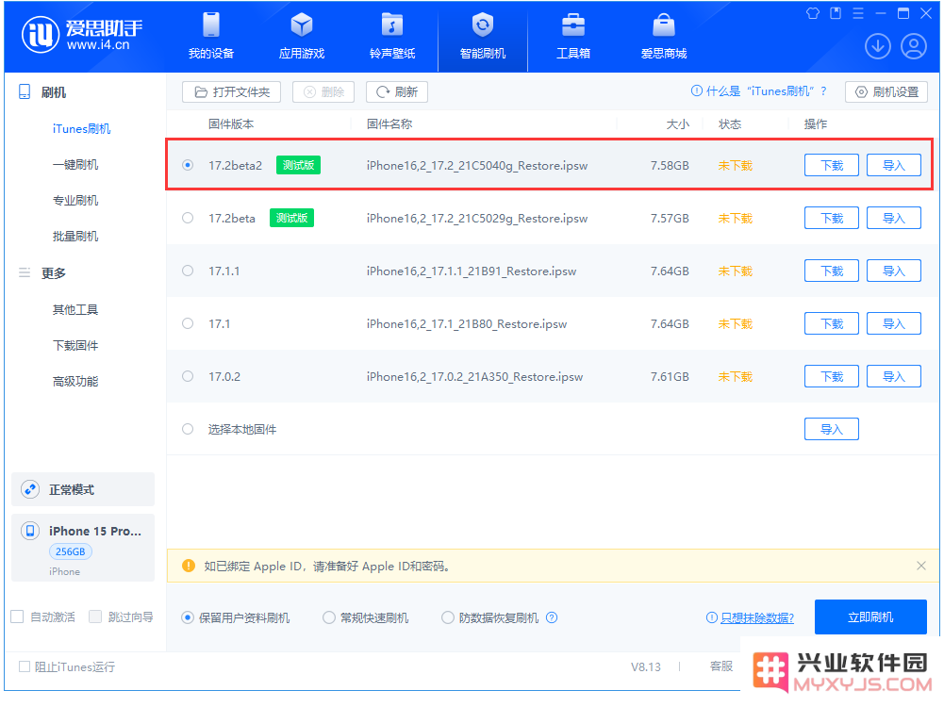Select 选择本地固件 radio button
This screenshot has height=707, width=944.
point(188,429)
